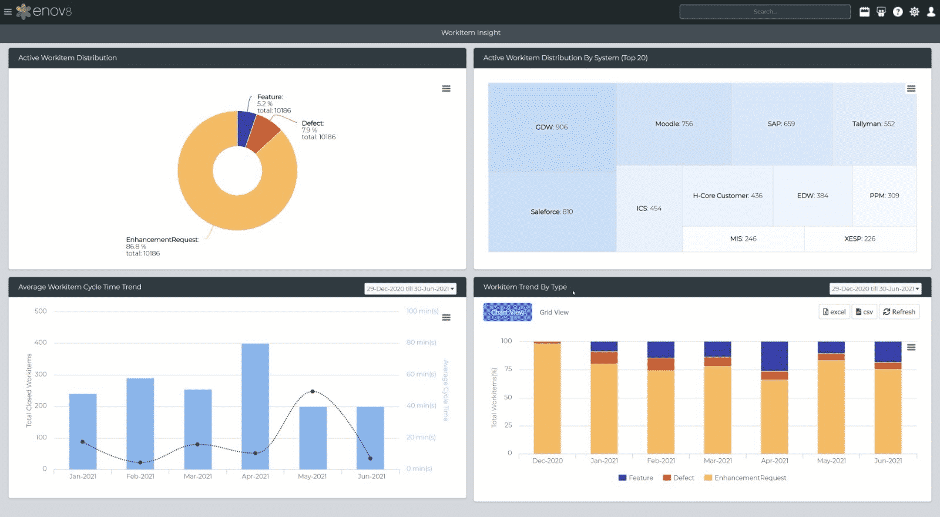Open the calendar icon in header
The image size is (940, 517).
coord(864,12)
